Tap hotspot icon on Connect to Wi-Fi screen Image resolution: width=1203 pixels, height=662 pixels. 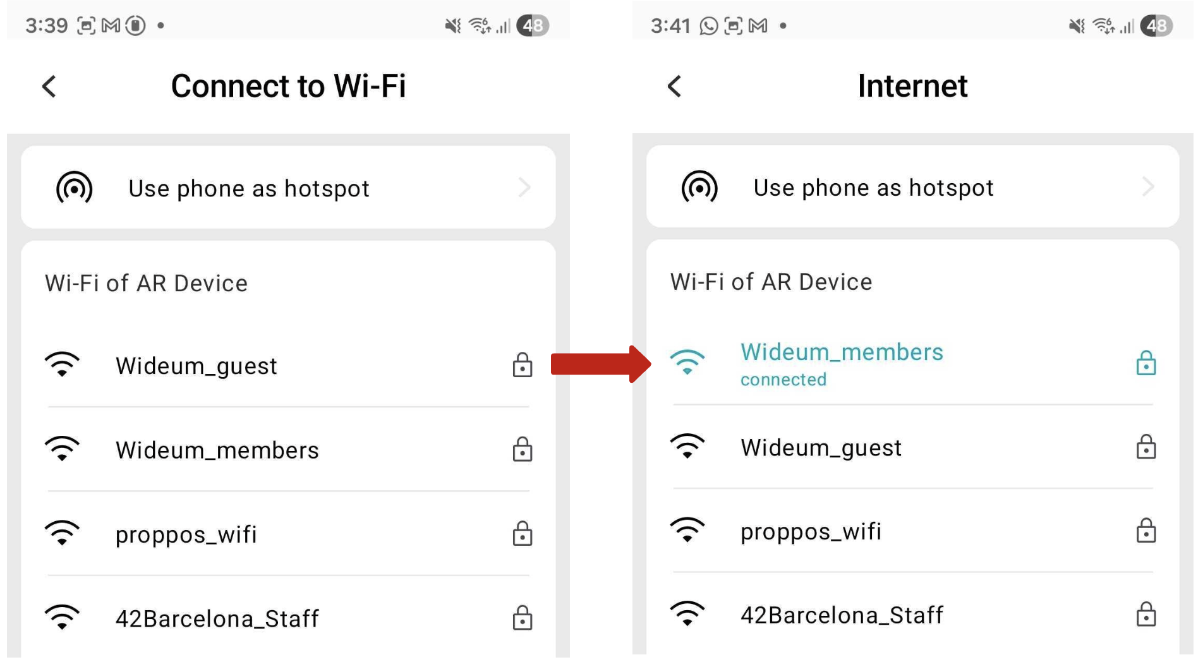[75, 188]
